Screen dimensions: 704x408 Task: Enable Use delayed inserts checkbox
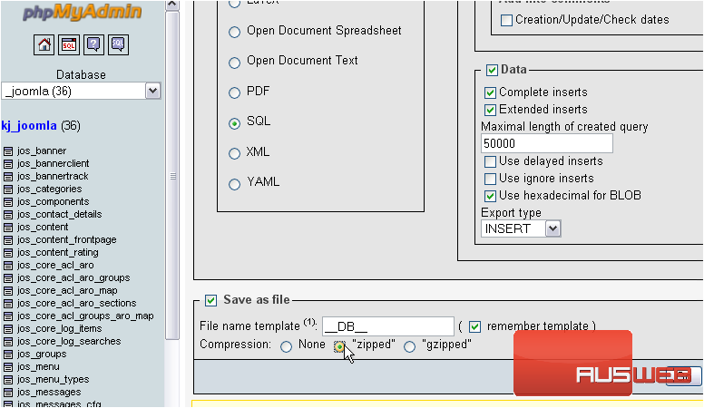coord(491,161)
